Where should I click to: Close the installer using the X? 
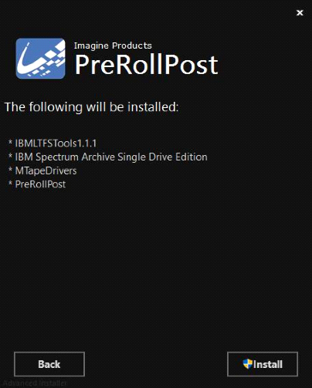(300, 12)
